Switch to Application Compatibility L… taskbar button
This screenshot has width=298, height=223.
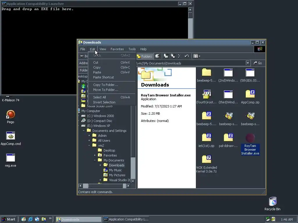tap(126, 220)
